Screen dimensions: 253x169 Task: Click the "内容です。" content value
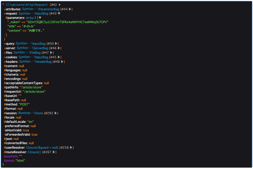pos(36,31)
